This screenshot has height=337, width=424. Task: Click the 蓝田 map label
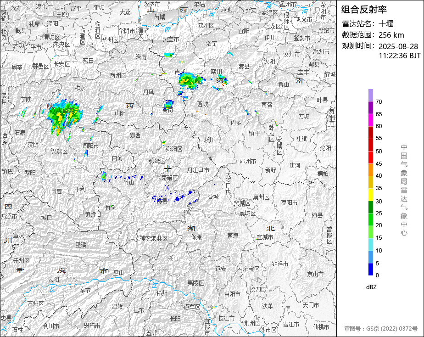coord(88,61)
